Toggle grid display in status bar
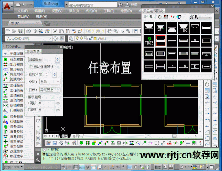This screenshot has height=171, width=222. 75,167
